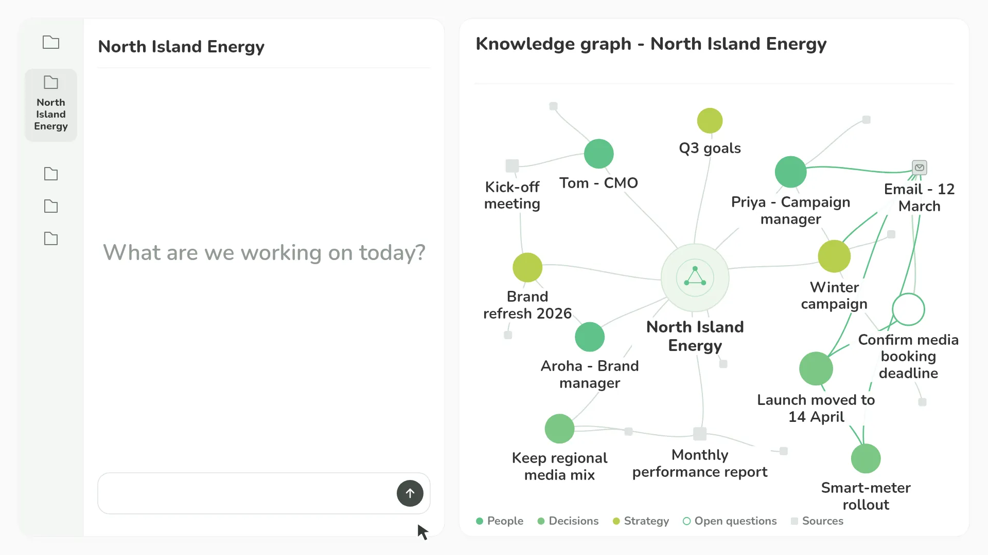Open the folder icon just below North Island Energy
The width and height of the screenshot is (988, 555).
(51, 174)
